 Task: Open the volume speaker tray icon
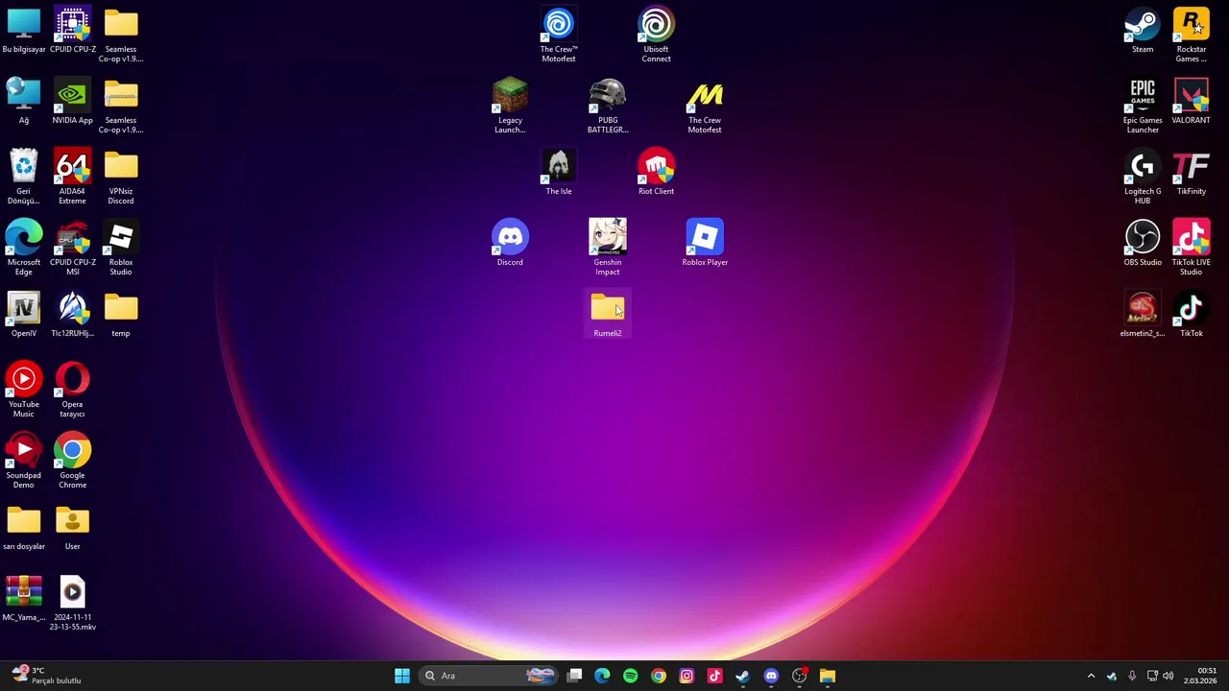1169,676
